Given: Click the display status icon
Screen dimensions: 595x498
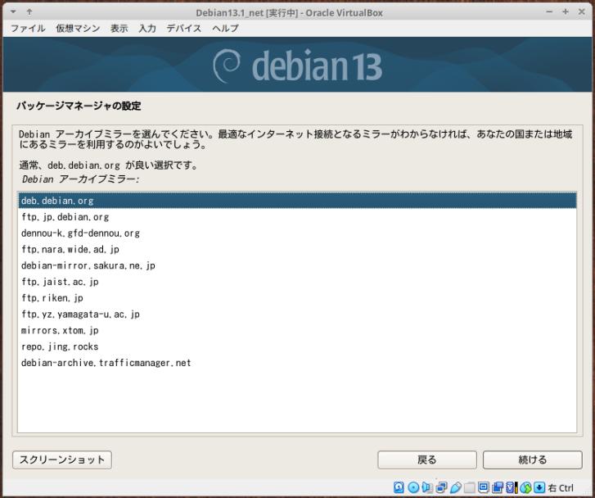Looking at the screenshot, I should (x=484, y=487).
